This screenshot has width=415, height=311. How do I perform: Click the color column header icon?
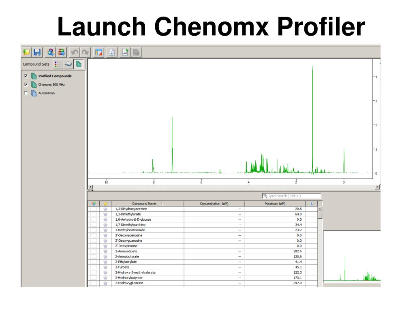[94, 203]
